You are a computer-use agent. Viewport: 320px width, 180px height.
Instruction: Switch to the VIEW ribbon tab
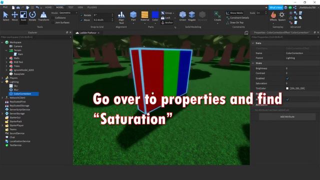tap(80, 7)
